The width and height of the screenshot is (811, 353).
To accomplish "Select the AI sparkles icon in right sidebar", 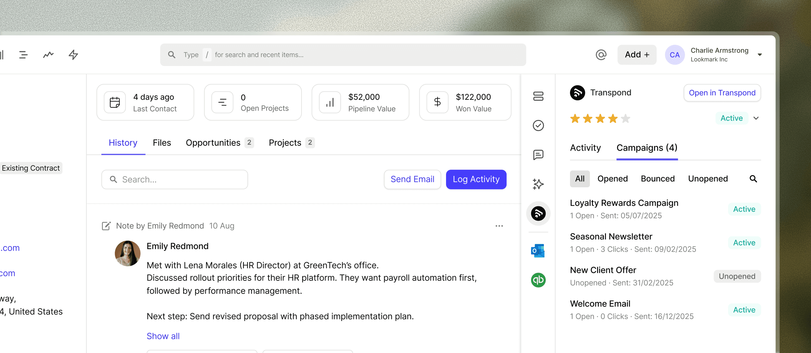I will (538, 184).
